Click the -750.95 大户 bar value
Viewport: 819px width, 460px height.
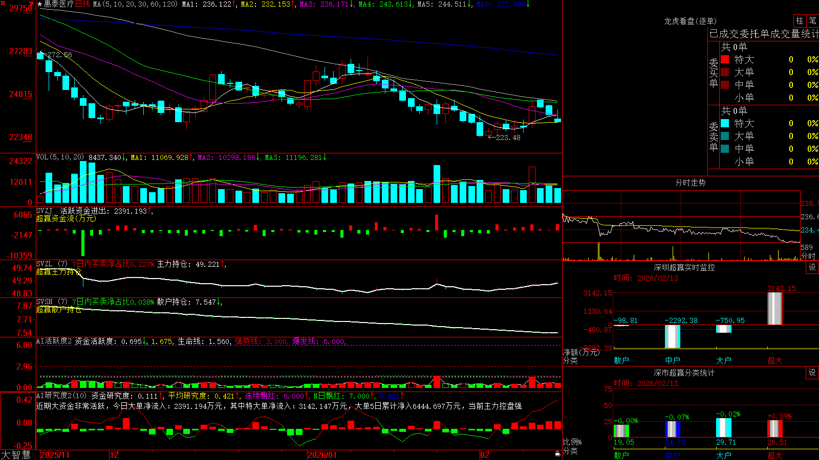730,320
